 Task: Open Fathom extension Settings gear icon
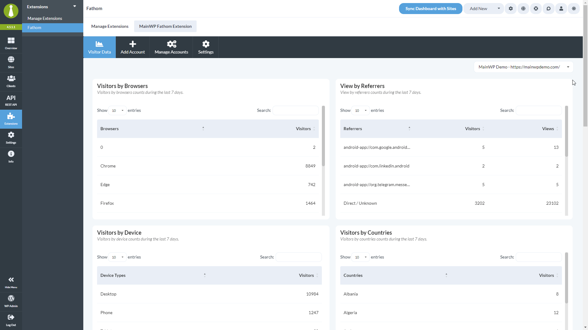pos(205,44)
